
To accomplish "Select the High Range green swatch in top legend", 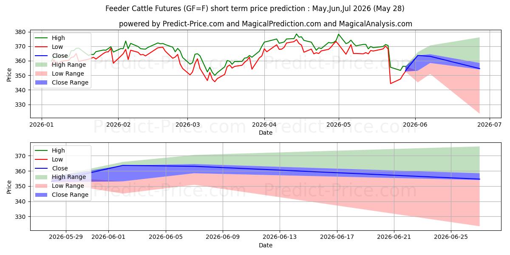I will tap(42, 65).
